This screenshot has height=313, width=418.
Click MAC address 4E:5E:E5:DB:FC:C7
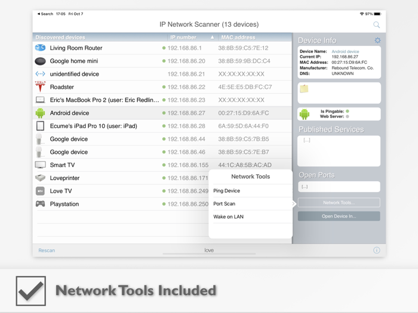[x=245, y=87]
